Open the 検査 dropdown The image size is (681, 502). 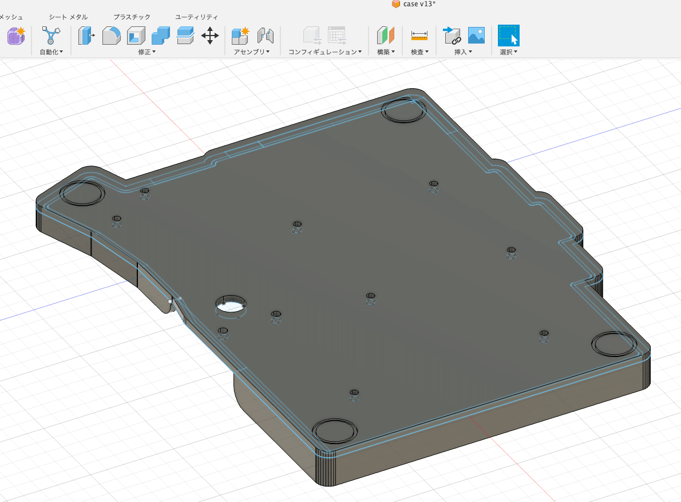click(419, 52)
